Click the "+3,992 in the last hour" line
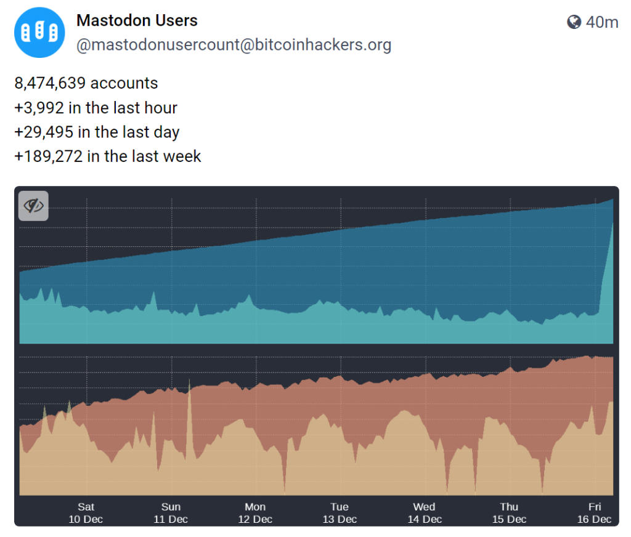631x537 pixels. (96, 108)
